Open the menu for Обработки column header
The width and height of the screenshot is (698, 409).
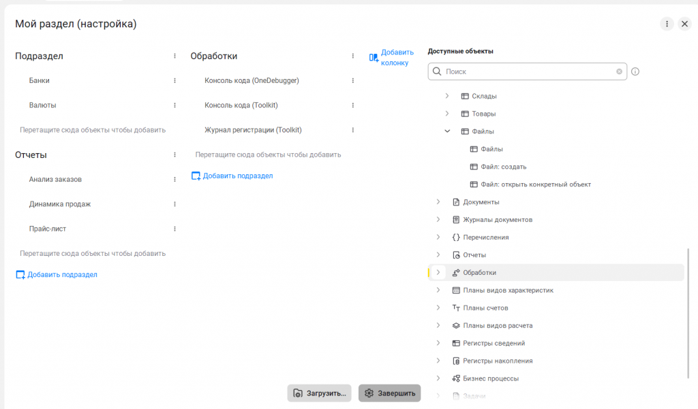coord(353,56)
